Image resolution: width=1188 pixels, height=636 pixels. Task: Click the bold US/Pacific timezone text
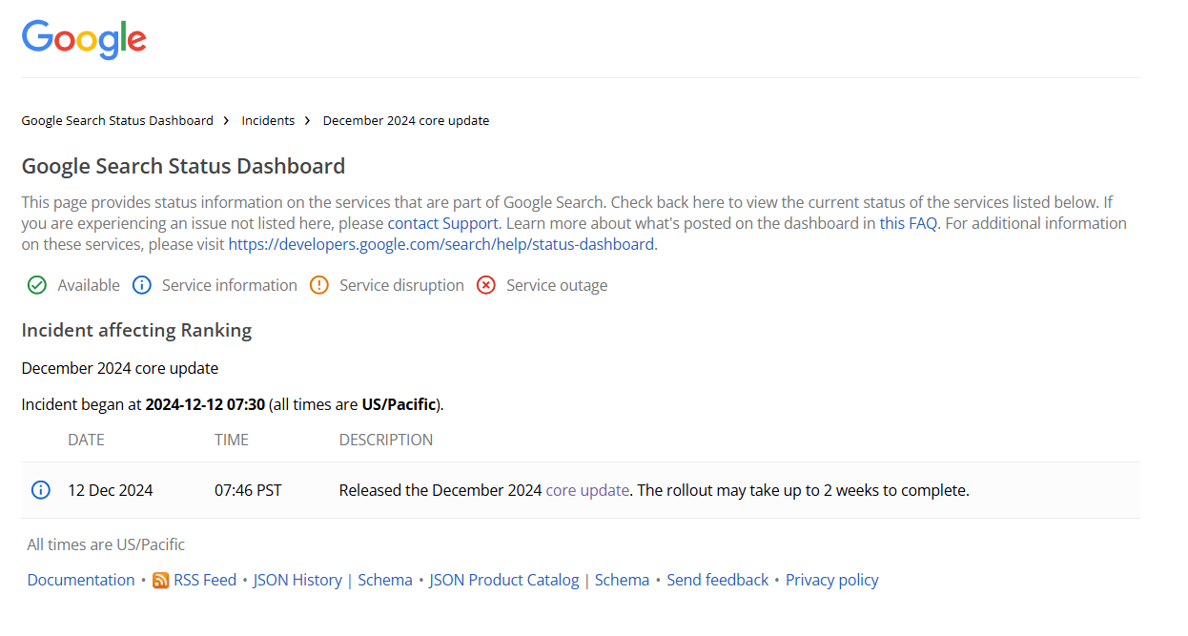coord(399,404)
